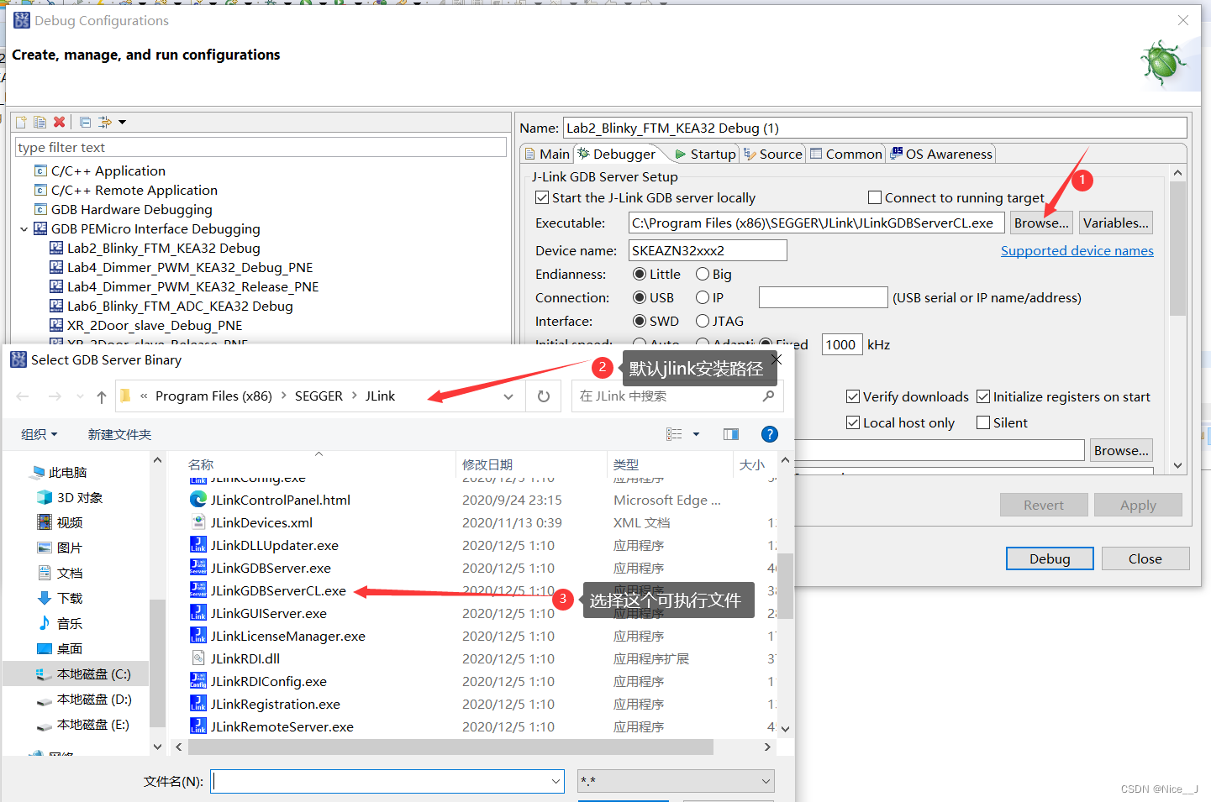Click 新建文件夹 button
The image size is (1211, 802).
119,434
